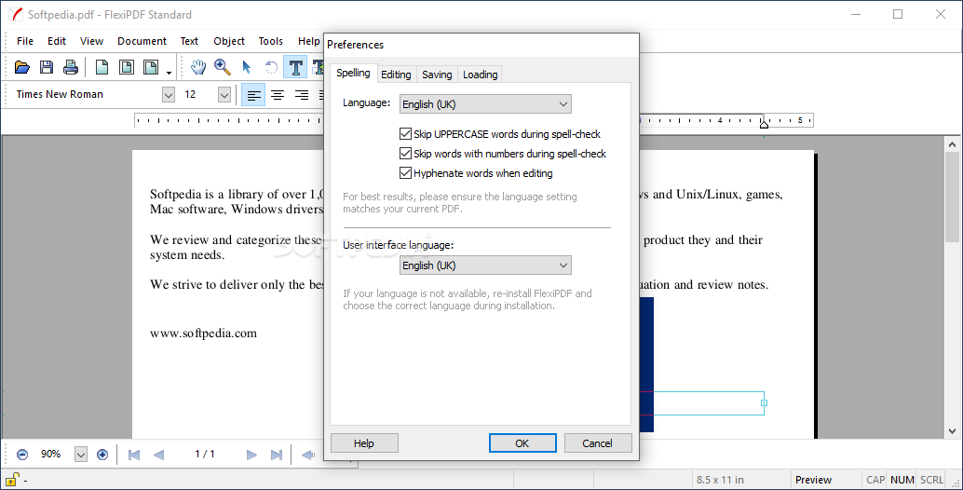Image resolution: width=963 pixels, height=490 pixels.
Task: Align text right
Action: coord(302,95)
